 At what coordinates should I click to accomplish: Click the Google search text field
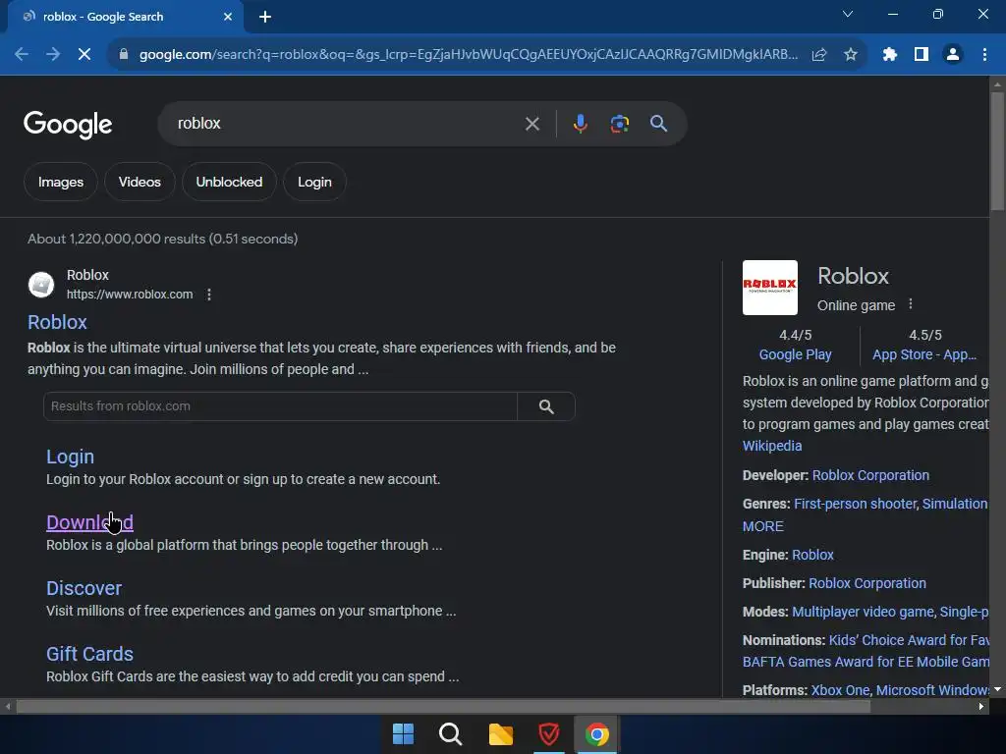347,123
